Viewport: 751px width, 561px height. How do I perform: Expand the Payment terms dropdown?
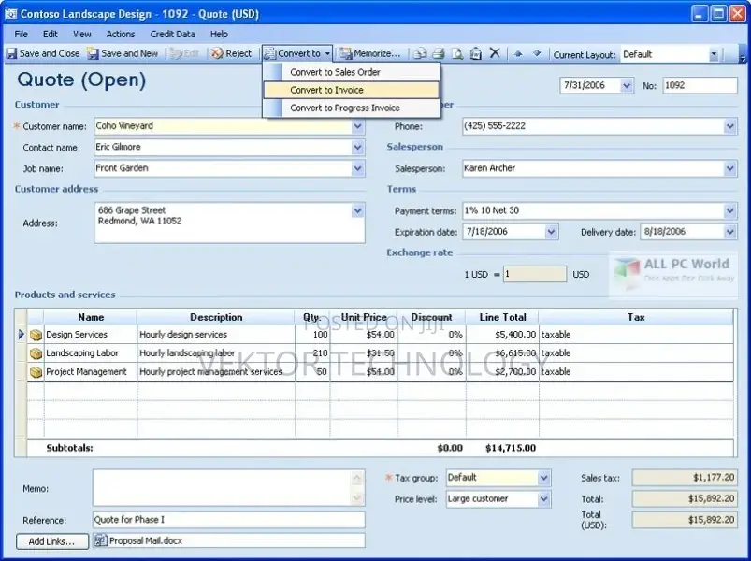click(x=729, y=210)
